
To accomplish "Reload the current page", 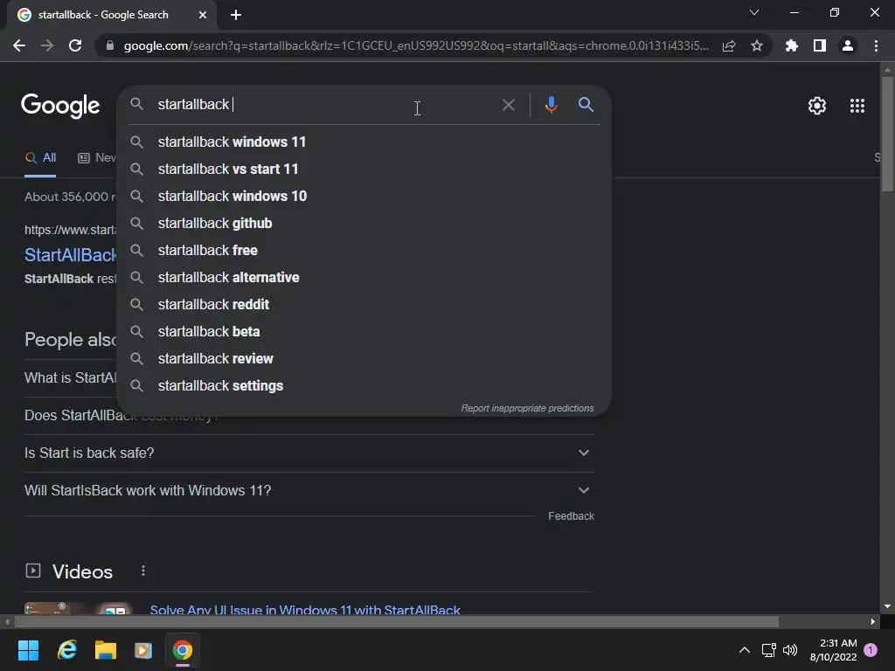I will point(75,45).
